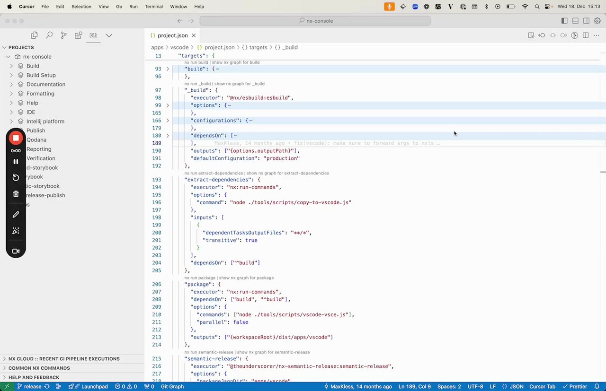The width and height of the screenshot is (606, 391).
Task: Stop the screen recording with red button
Action: (16, 138)
